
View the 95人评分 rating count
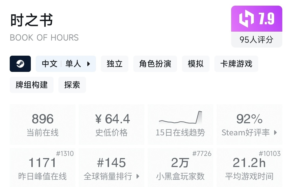click(256, 40)
